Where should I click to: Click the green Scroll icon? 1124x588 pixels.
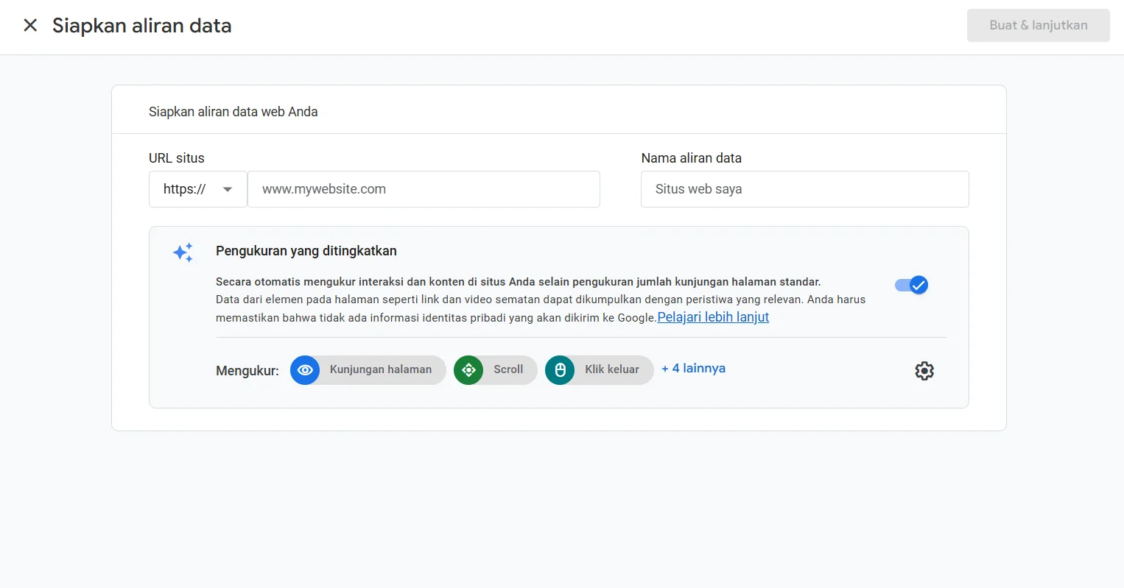tap(468, 370)
